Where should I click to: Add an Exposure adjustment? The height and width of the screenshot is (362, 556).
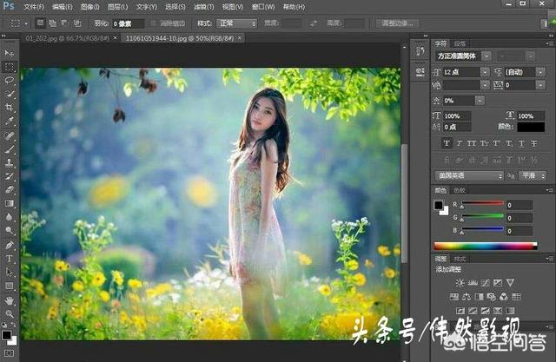498,283
